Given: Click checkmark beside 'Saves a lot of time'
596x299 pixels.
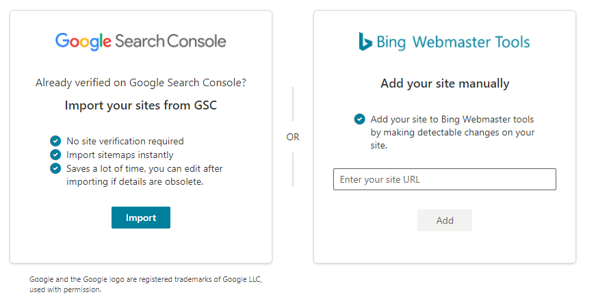Looking at the screenshot, I should click(x=55, y=168).
